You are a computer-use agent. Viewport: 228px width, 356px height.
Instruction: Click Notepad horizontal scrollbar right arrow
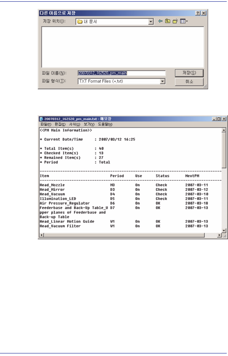(x=219, y=235)
